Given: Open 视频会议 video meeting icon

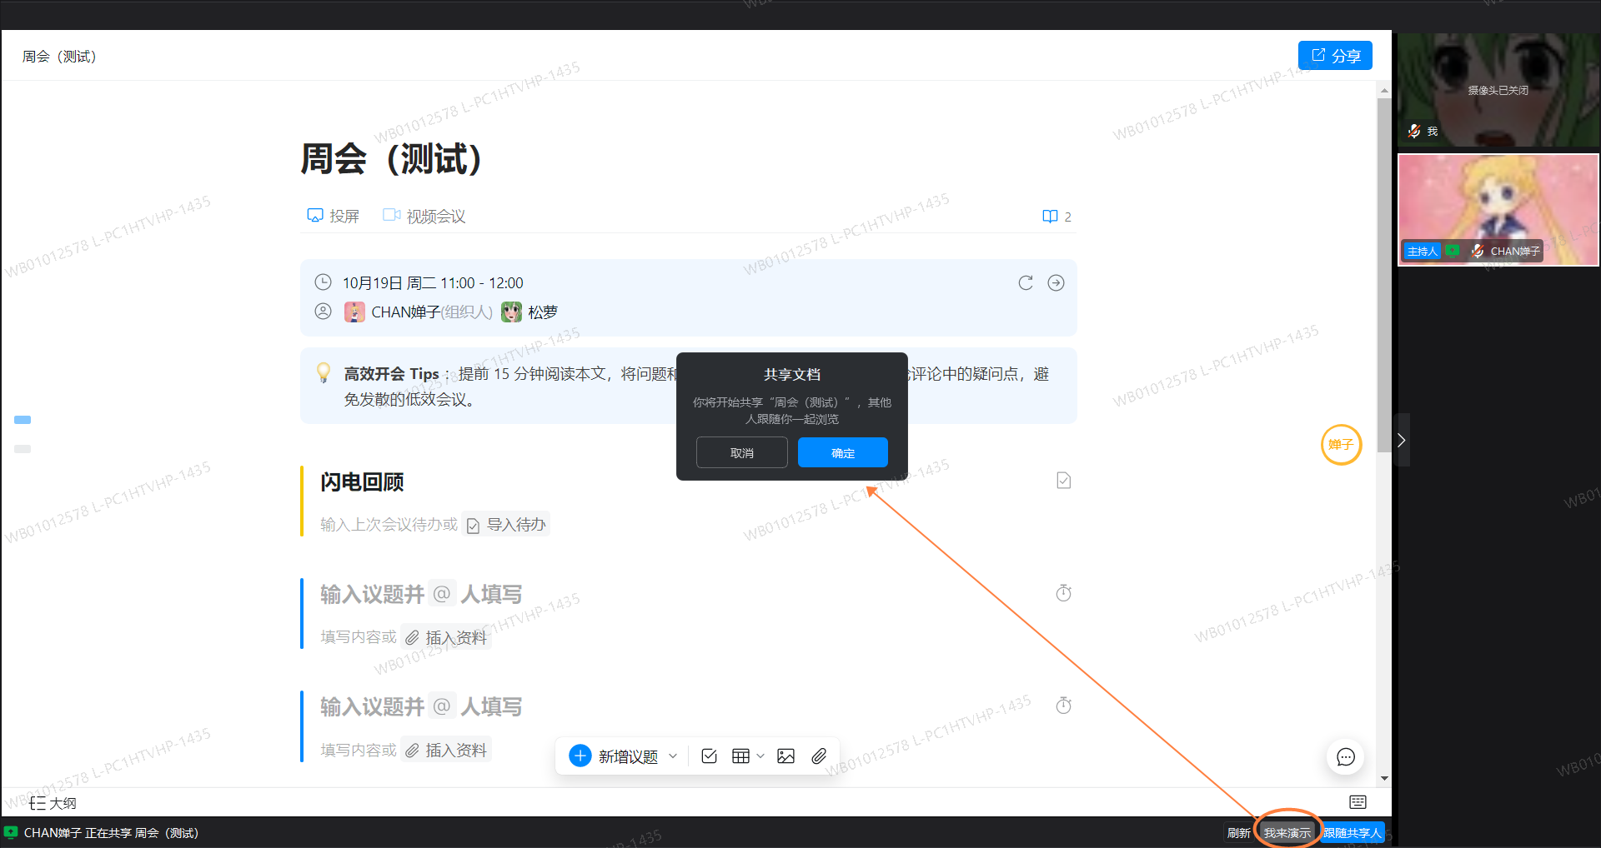Looking at the screenshot, I should click(392, 215).
